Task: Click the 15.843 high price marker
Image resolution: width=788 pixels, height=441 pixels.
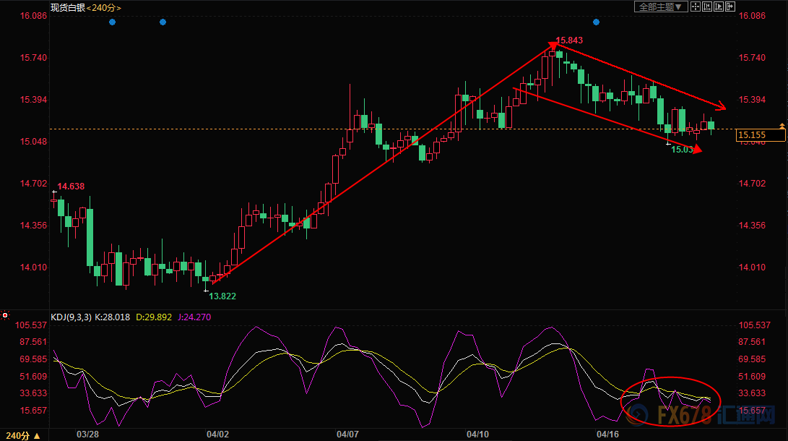Action: tap(569, 40)
